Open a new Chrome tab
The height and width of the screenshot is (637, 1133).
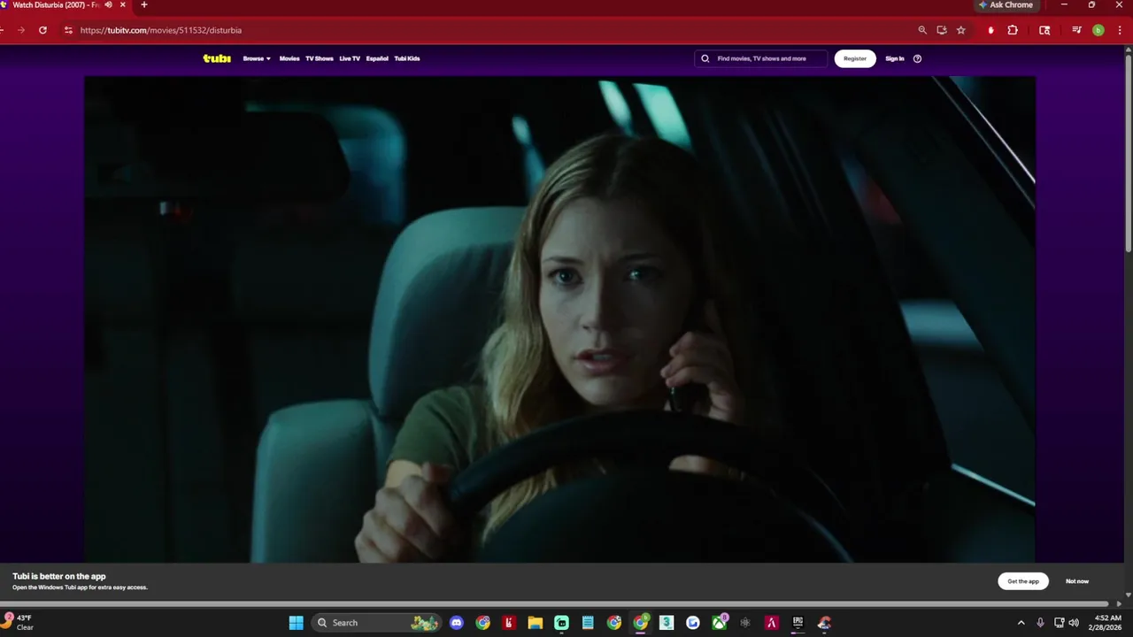144,4
